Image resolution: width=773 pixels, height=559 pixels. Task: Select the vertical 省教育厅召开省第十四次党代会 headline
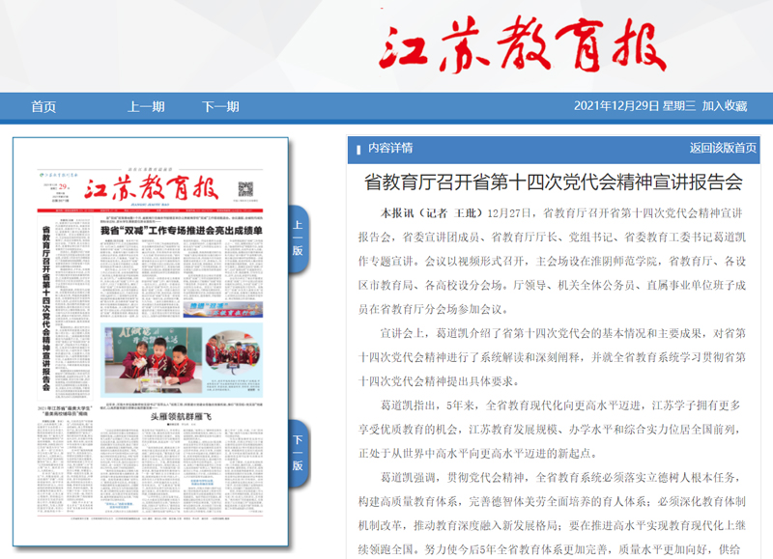(45, 311)
